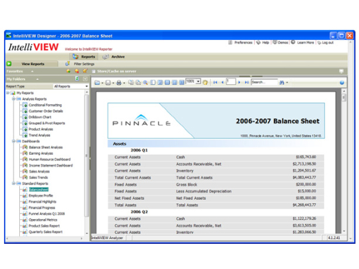This screenshot has height=269, width=359.
Task: Collapse the Favorites panel arrow
Action: point(33,71)
